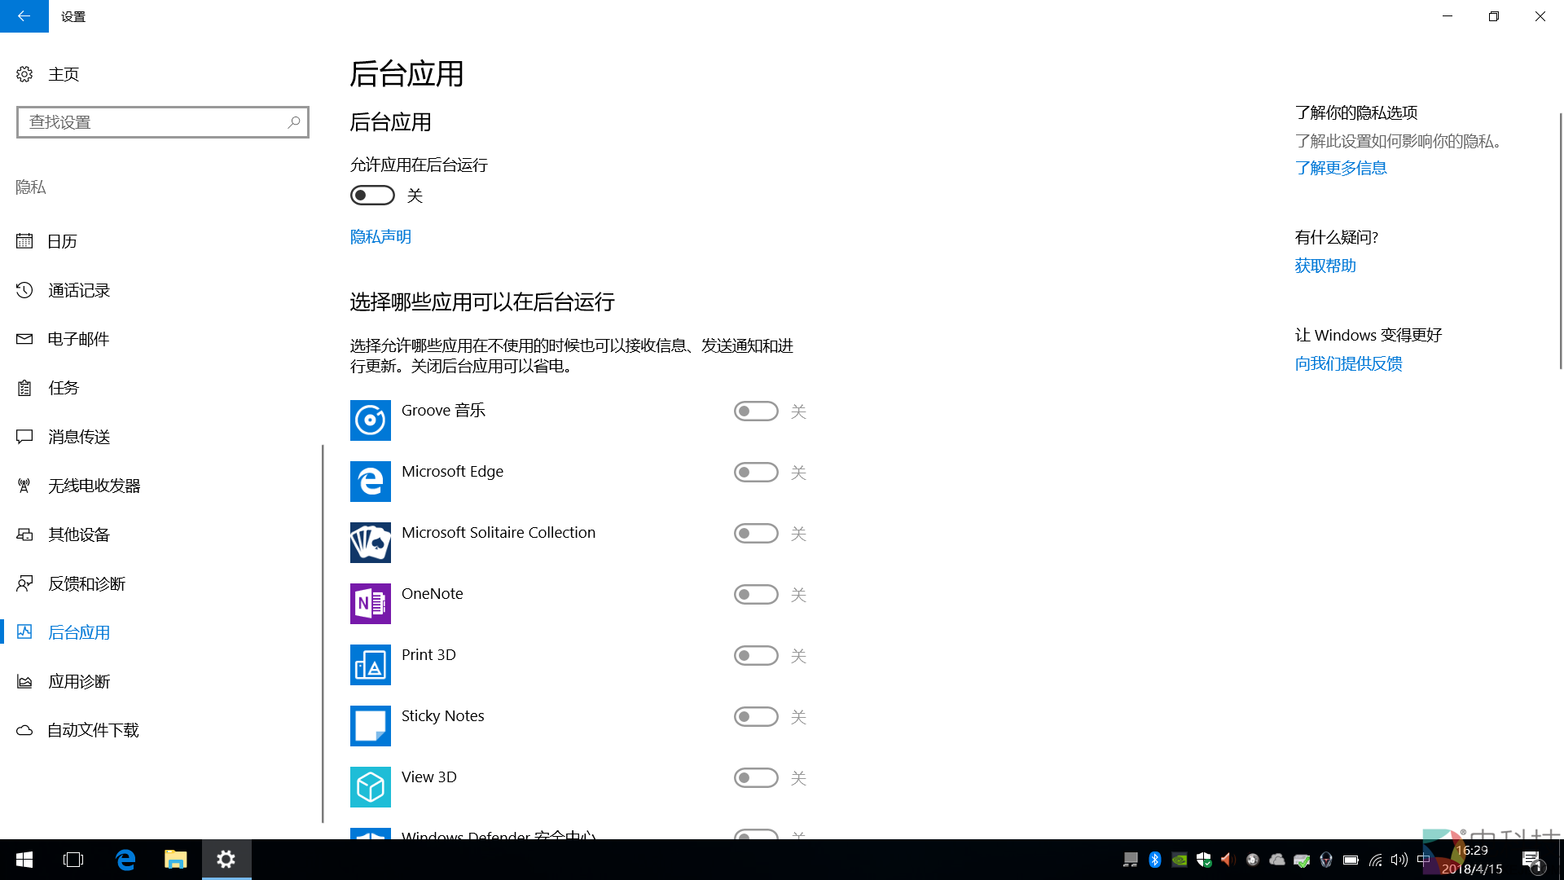Click the sidebar vertical scrollbar
Viewport: 1564px width, 880px height.
tap(323, 632)
